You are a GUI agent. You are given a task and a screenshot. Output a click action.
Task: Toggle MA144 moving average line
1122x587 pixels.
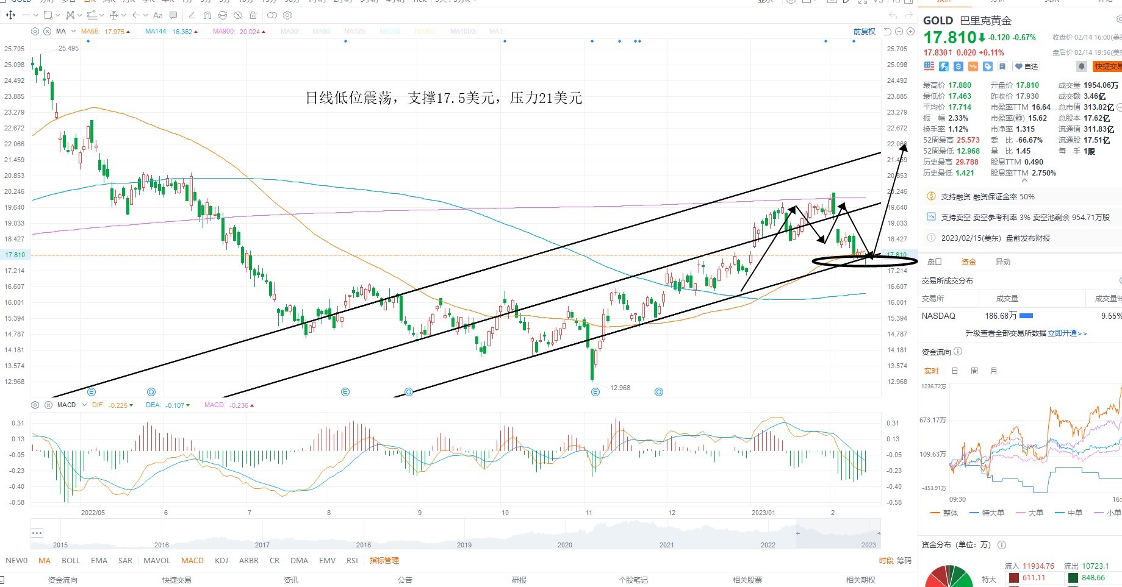(x=171, y=32)
